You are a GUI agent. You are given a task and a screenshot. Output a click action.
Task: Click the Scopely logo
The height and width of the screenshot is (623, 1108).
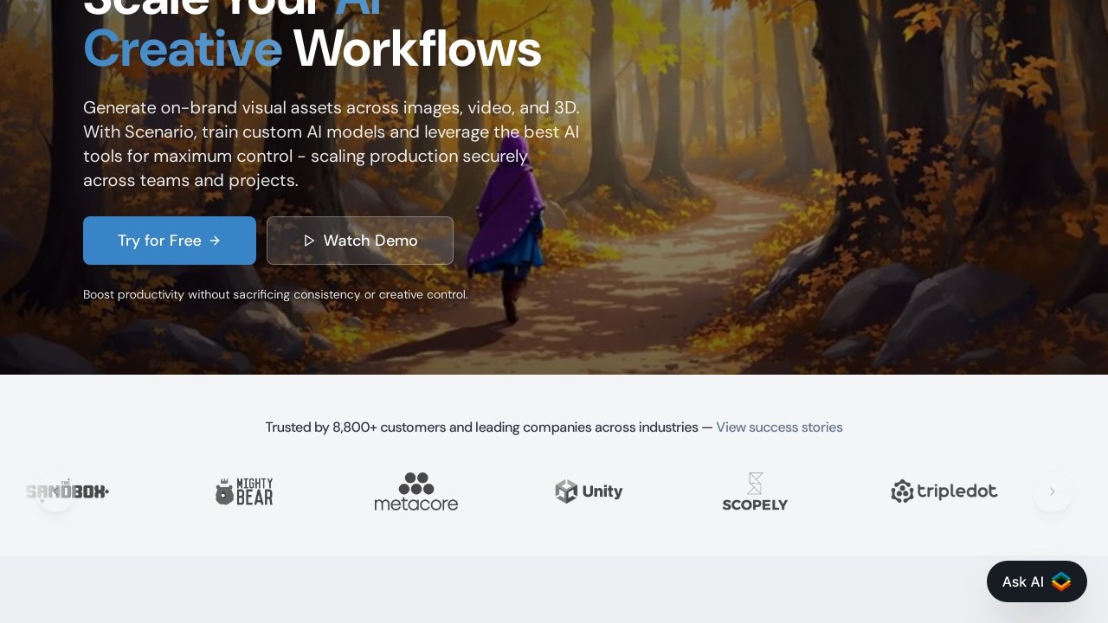click(x=755, y=491)
